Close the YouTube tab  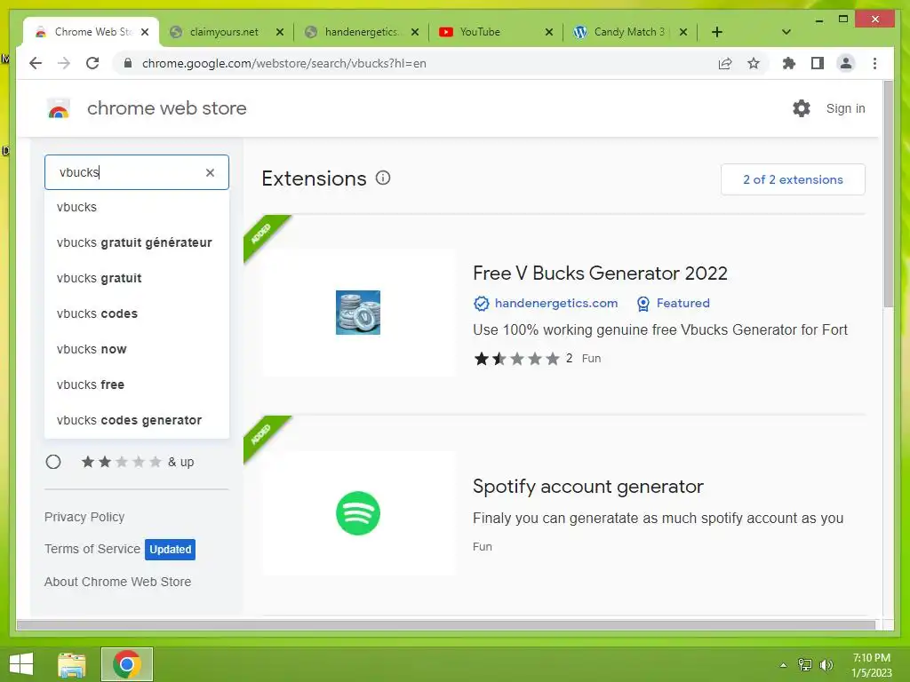(549, 32)
